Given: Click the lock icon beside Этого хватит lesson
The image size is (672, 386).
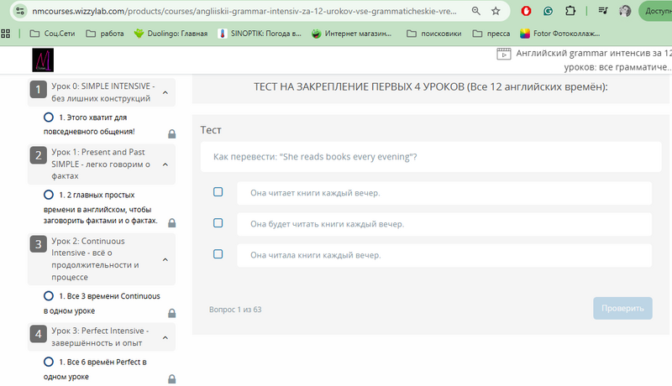Looking at the screenshot, I should [172, 134].
